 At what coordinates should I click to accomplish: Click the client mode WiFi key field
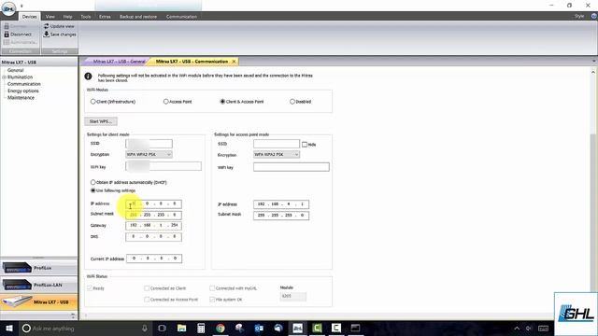click(x=164, y=166)
